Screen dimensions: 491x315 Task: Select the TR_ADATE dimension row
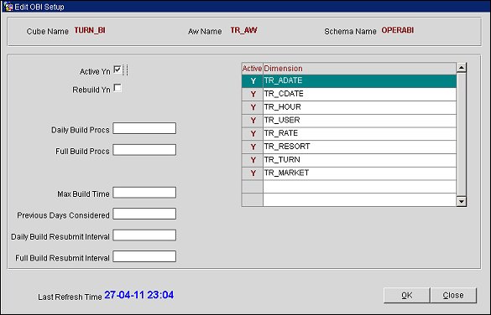pos(349,81)
